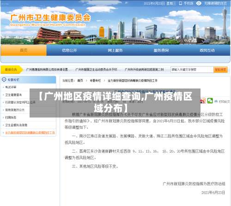Open the 信息公开 navigation tab

tap(69, 50)
